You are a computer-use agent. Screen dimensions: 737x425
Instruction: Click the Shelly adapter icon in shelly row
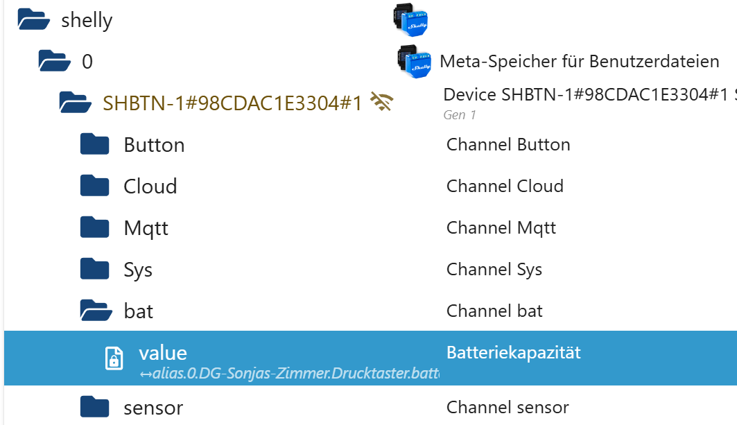click(x=410, y=20)
